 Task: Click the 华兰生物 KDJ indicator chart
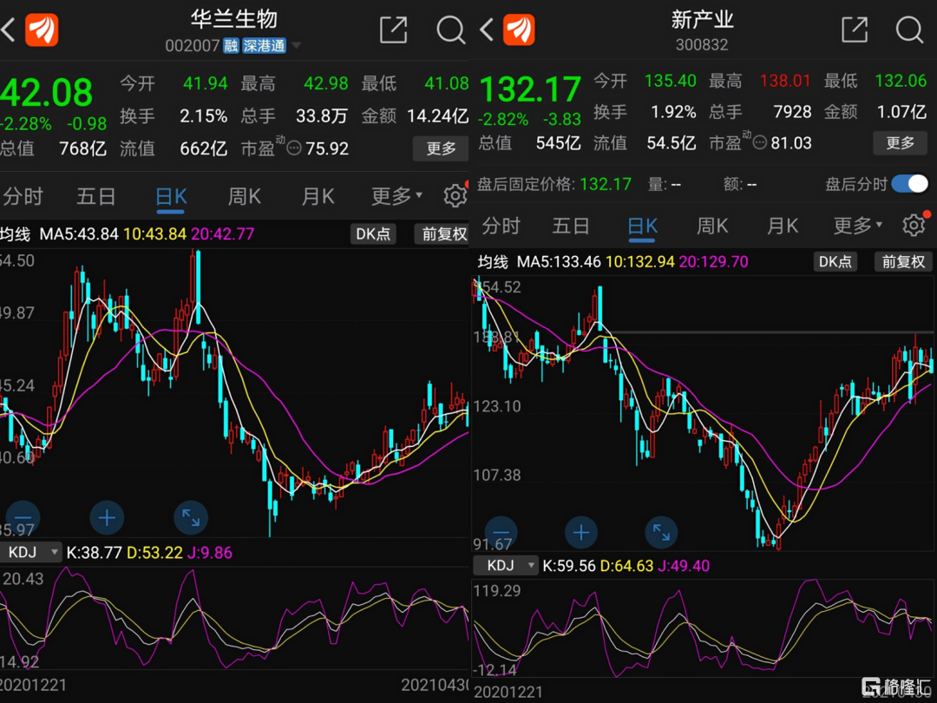coord(234,620)
